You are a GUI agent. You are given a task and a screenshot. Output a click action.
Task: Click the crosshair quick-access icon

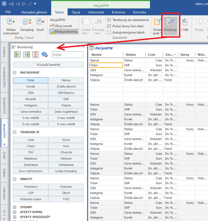[24, 4]
